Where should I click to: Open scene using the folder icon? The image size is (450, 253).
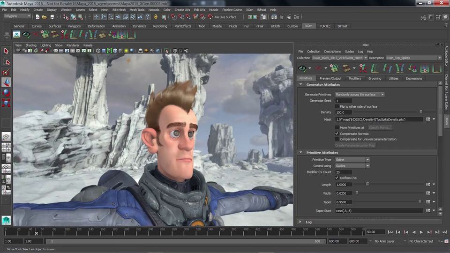pyautogui.click(x=45, y=17)
